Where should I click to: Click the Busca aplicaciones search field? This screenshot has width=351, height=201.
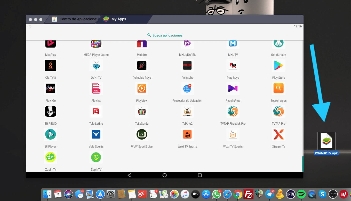click(165, 35)
